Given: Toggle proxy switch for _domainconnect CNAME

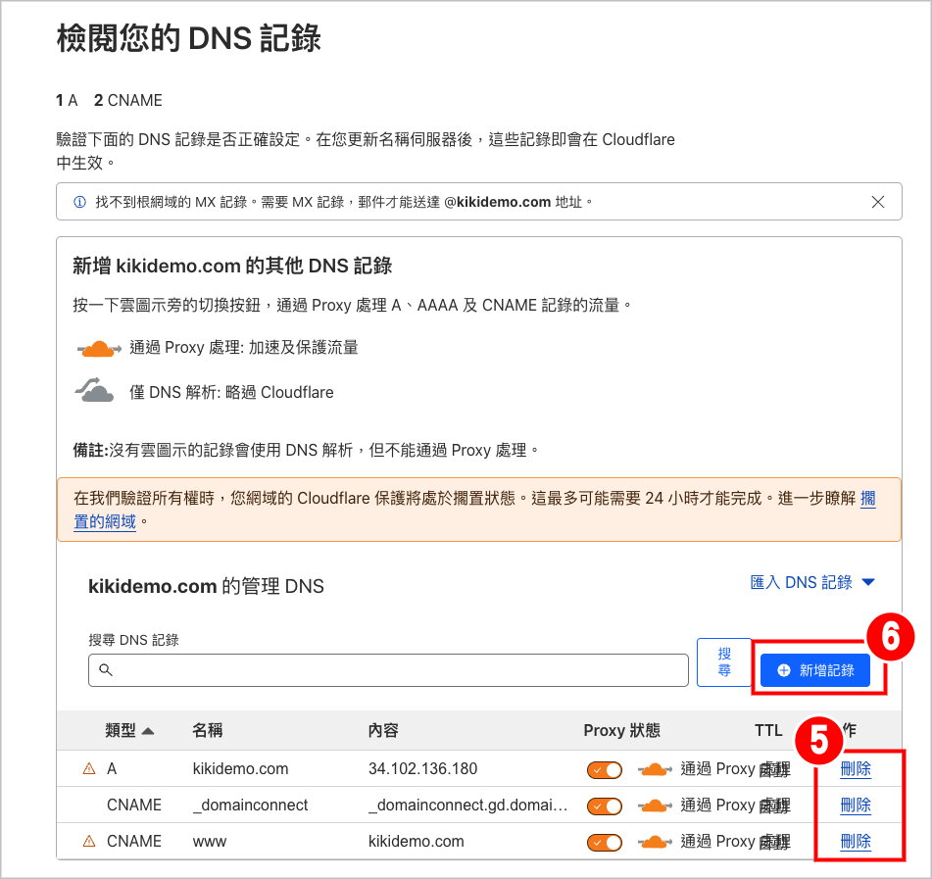Looking at the screenshot, I should pos(605,806).
